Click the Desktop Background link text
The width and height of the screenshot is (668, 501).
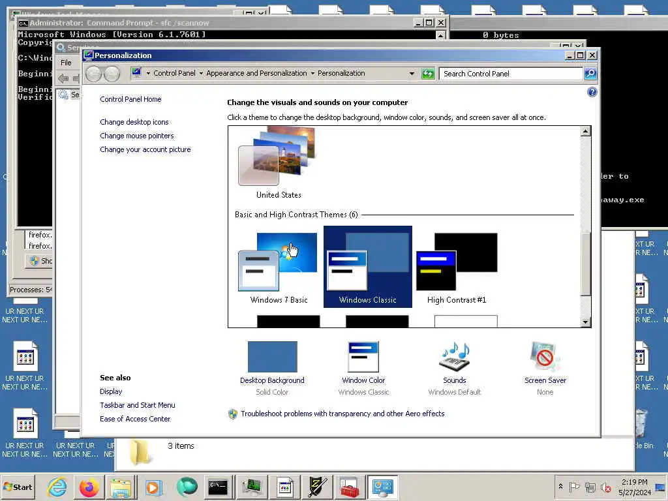click(x=272, y=380)
